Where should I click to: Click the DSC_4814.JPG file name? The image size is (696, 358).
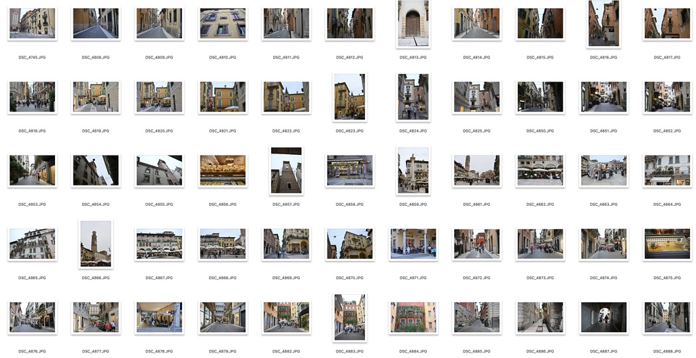coord(476,57)
